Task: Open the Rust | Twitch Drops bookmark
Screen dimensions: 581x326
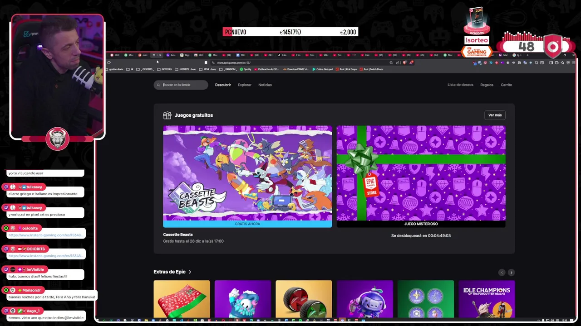Action: [x=371, y=69]
